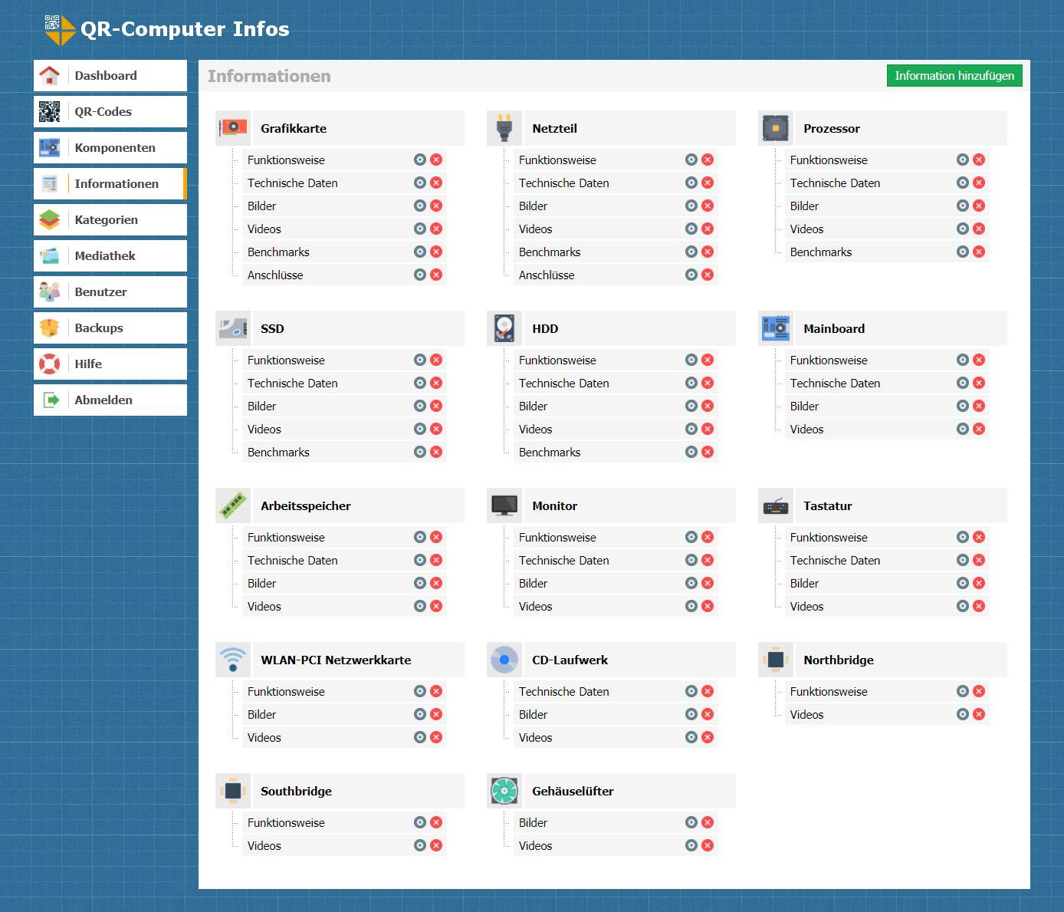This screenshot has height=912, width=1064.
Task: Go to Komponenten in the sidebar
Action: tap(110, 147)
